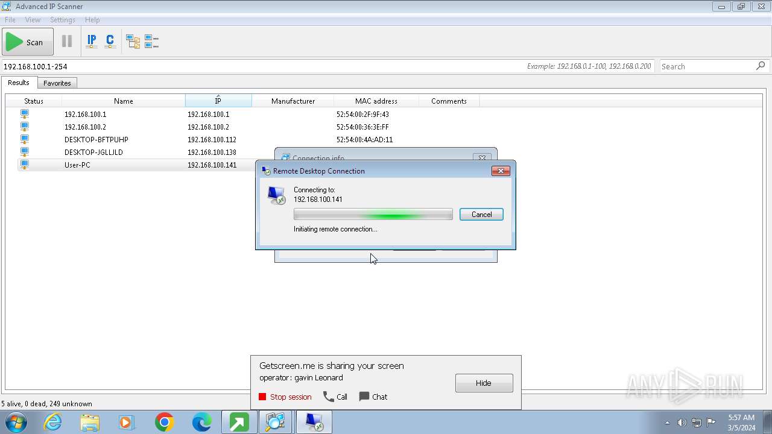Start a Call with the operator
The image size is (772, 434).
335,397
